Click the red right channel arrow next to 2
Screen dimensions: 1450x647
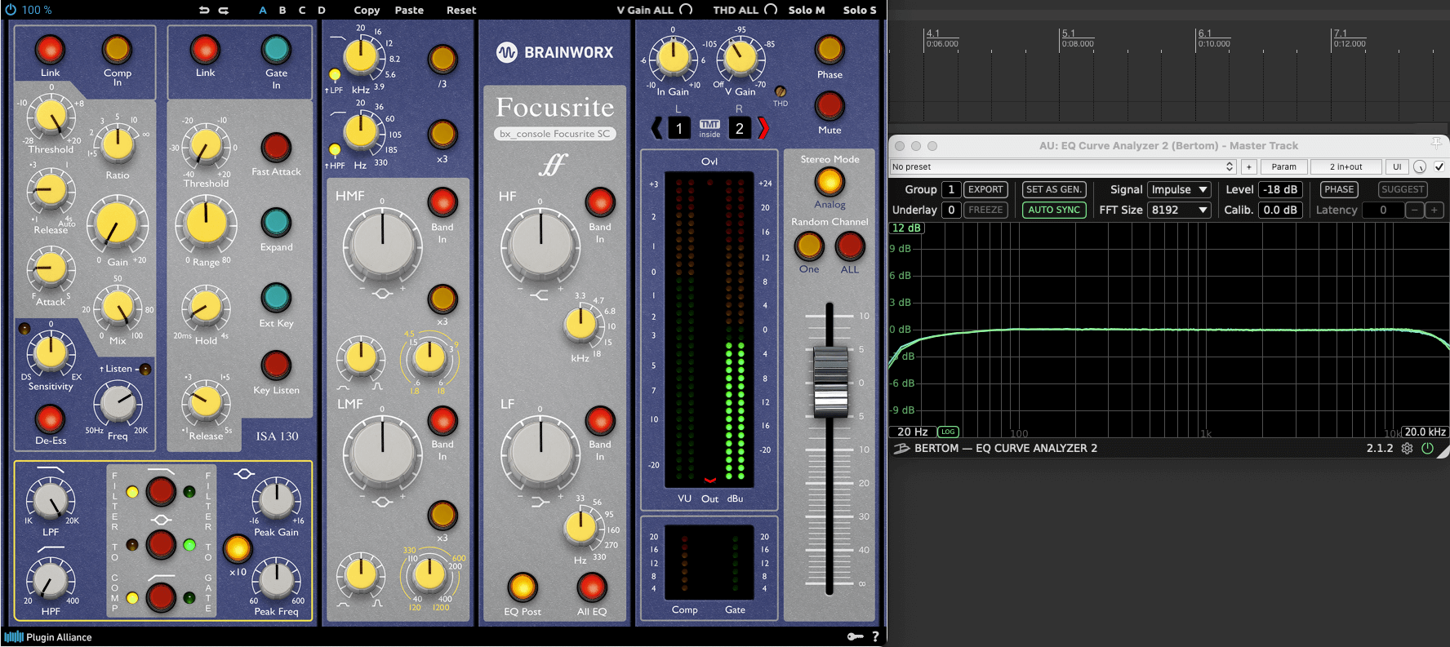pyautogui.click(x=763, y=128)
